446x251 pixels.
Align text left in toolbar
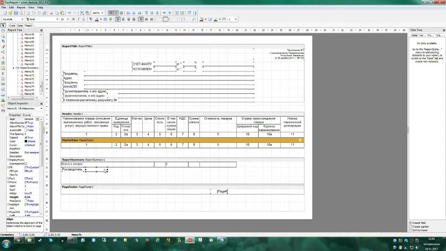(x=118, y=19)
